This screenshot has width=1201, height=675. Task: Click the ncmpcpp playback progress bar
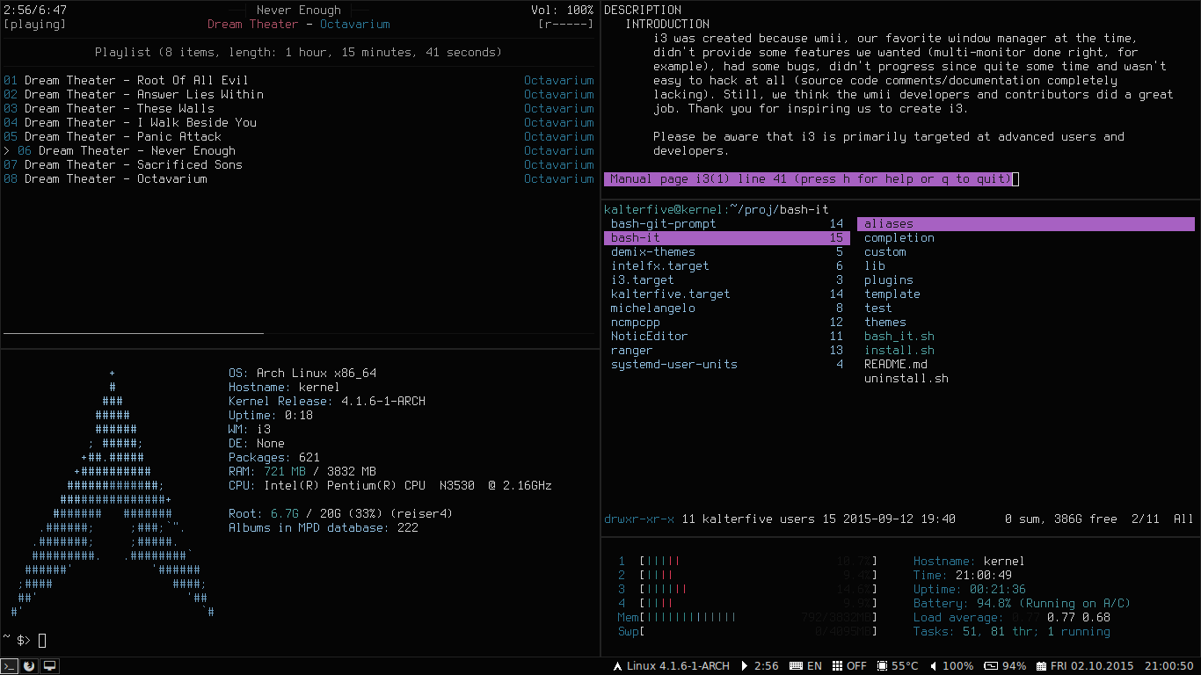(x=299, y=334)
